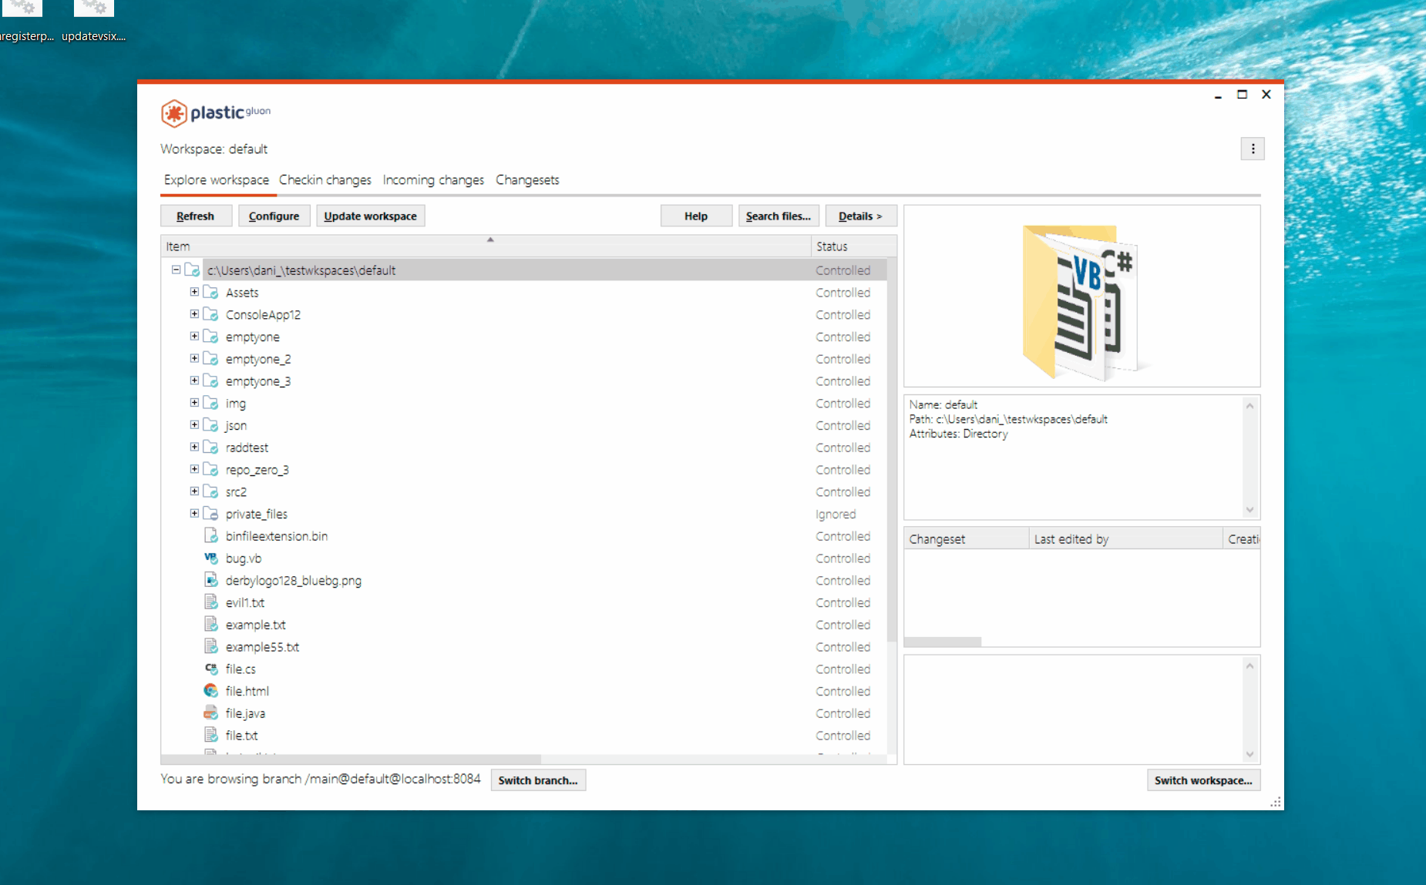Click the folder icon beside the Assets folder
Viewport: 1426px width, 885px height.
point(210,292)
